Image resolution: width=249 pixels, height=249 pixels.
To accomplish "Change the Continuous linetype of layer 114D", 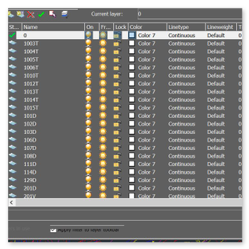I will click(x=182, y=172).
